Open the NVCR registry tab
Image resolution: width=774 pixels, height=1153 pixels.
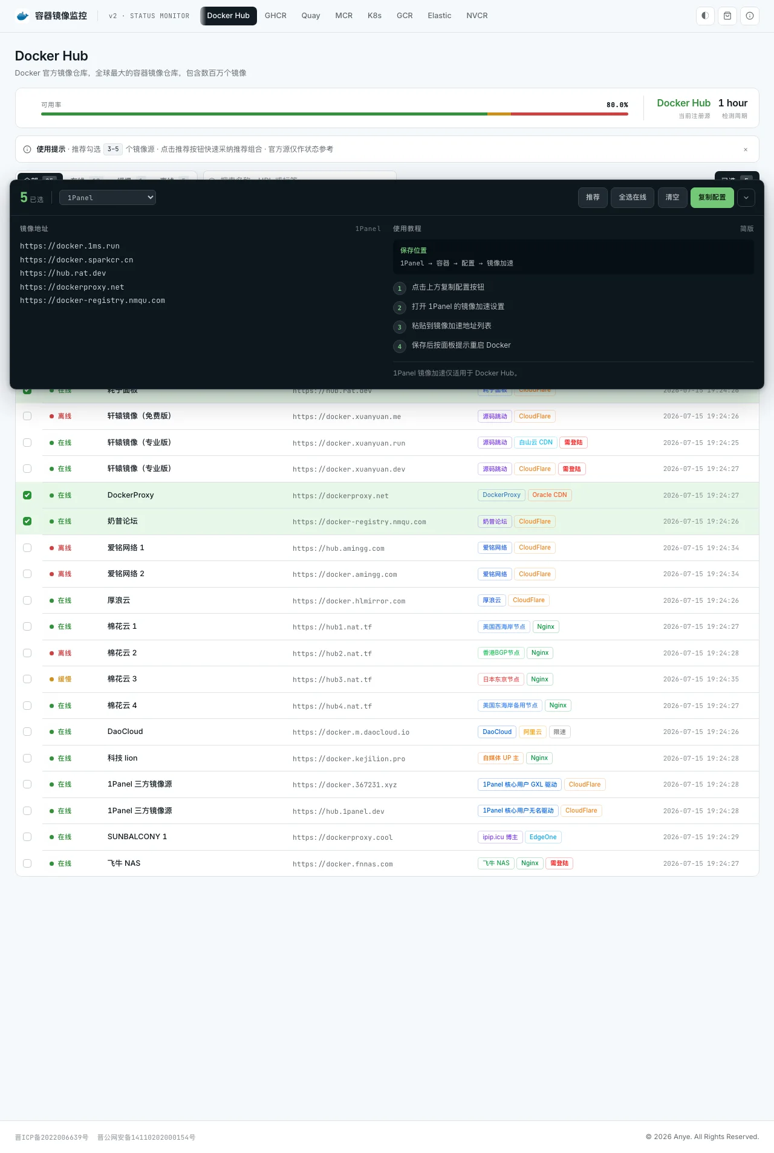[477, 16]
